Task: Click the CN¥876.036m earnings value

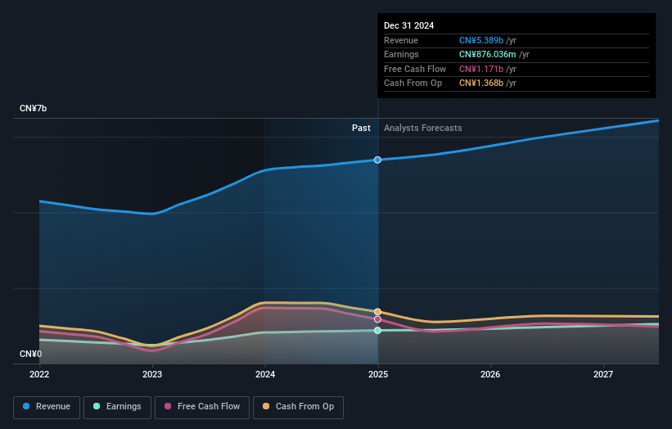Action: 488,54
